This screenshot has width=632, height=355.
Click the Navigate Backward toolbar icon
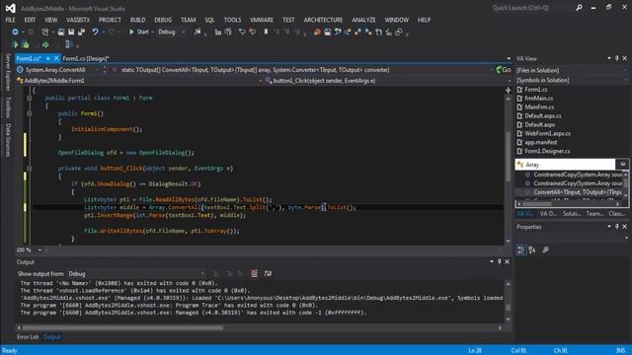[15, 32]
